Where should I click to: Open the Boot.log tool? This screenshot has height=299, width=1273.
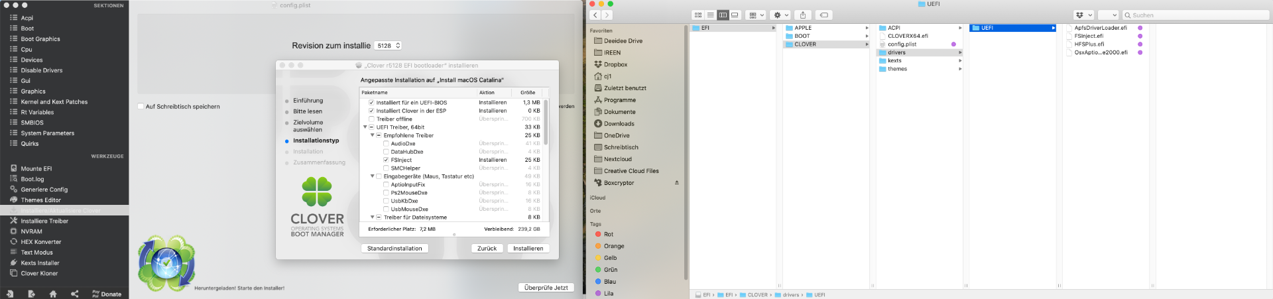point(32,179)
